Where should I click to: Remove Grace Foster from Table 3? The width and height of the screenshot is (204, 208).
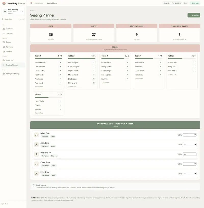(x=127, y=62)
